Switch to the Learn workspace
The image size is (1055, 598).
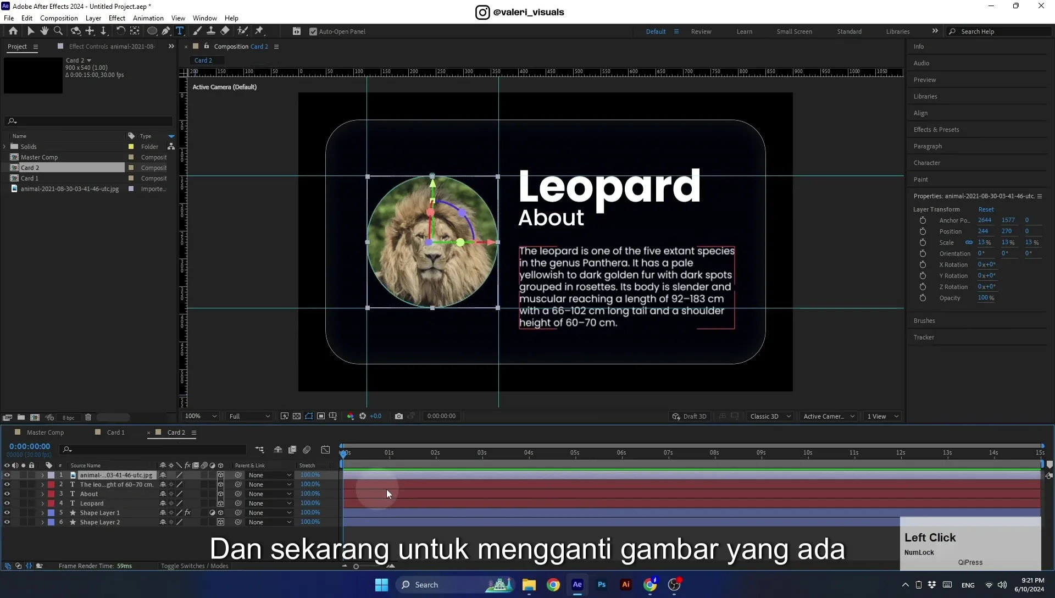(745, 31)
